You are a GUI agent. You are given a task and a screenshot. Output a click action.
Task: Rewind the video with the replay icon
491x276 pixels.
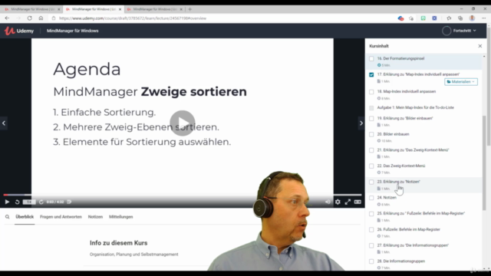click(17, 202)
